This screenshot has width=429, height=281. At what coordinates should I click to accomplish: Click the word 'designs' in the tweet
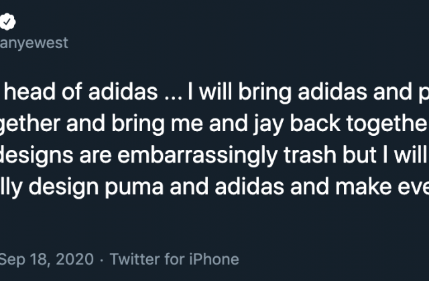click(x=37, y=156)
